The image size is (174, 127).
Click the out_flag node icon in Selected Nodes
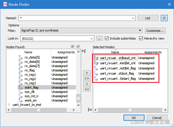point(96,73)
